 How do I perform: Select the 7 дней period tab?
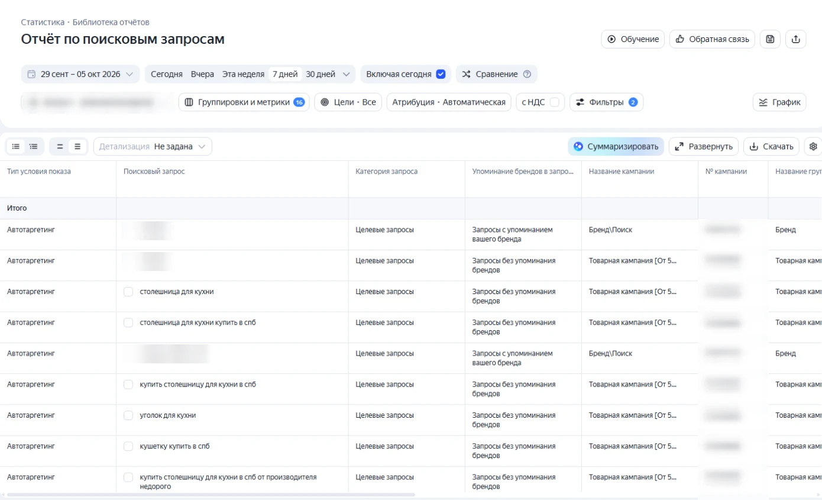click(285, 75)
